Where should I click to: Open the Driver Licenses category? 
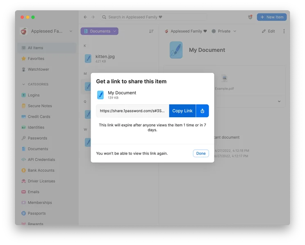tap(47, 181)
